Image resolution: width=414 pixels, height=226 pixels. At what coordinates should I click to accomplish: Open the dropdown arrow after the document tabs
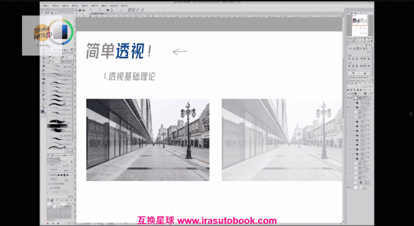point(107,14)
